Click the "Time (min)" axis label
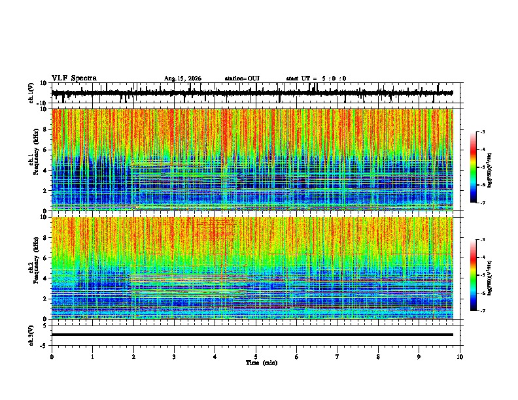The height and width of the screenshot is (400, 518). (262, 363)
